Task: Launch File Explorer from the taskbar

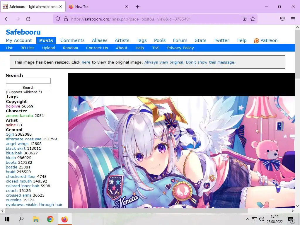Action: click(36, 219)
